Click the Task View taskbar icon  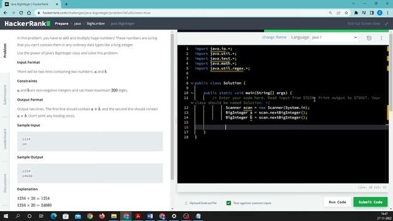(x=41, y=216)
